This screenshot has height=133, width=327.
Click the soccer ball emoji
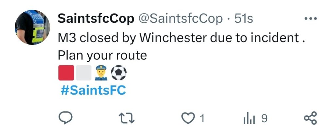pos(119,73)
